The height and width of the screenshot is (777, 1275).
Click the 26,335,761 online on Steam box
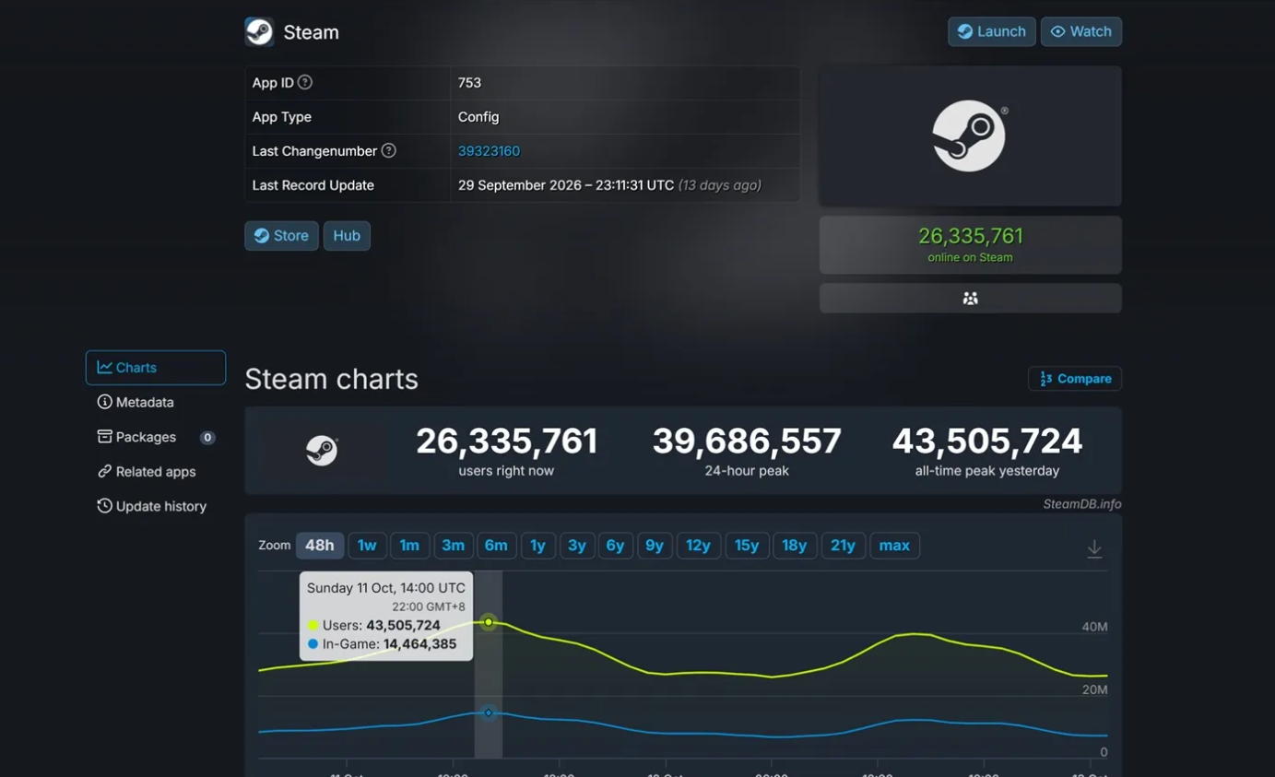pos(970,245)
